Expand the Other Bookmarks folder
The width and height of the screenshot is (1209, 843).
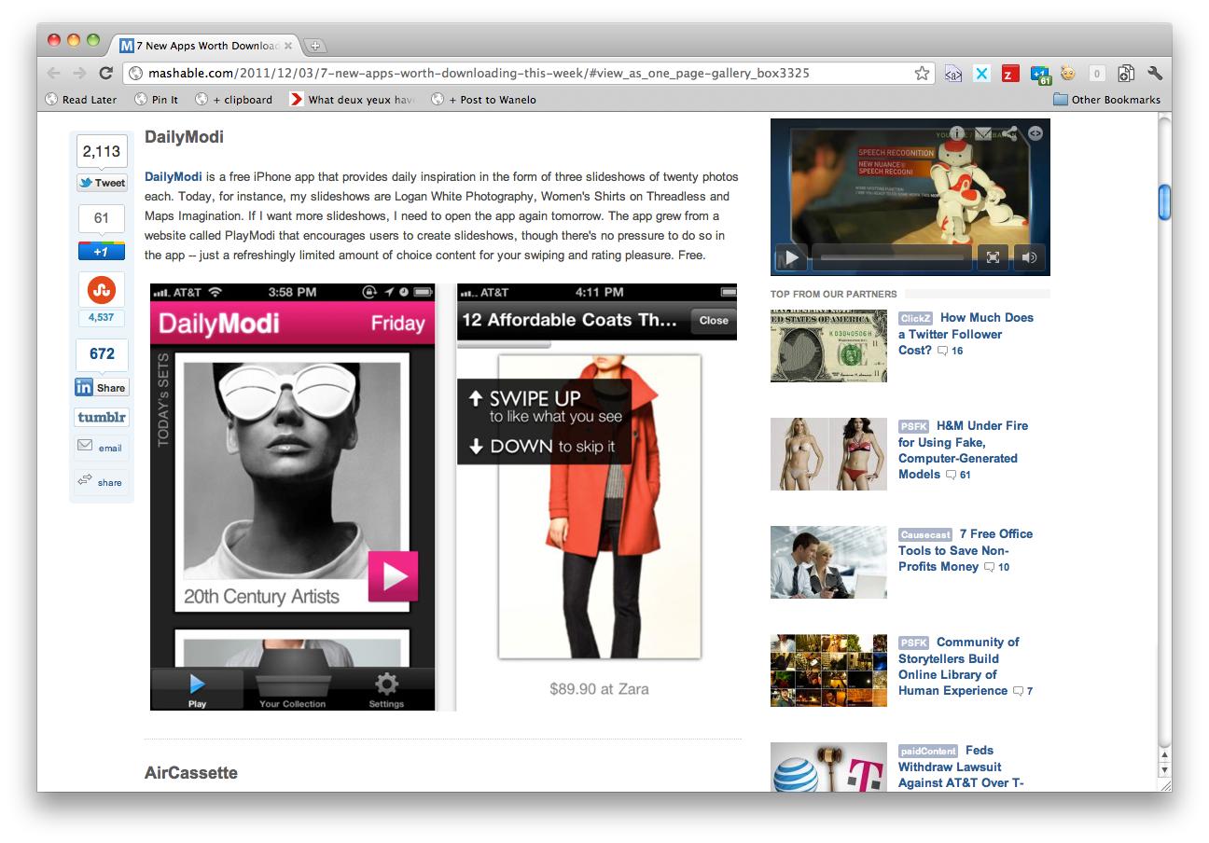click(x=1105, y=99)
